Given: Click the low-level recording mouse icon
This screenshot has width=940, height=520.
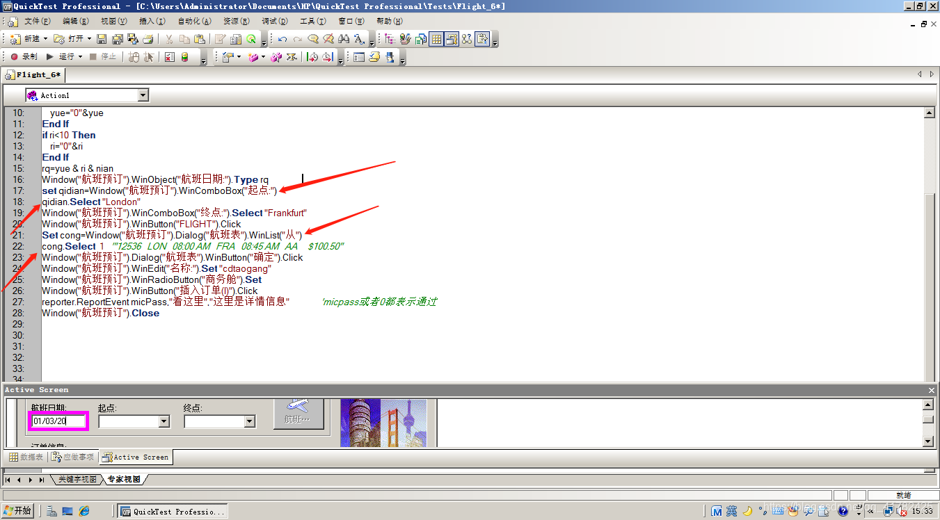Looking at the screenshot, I should pyautogui.click(x=134, y=57).
